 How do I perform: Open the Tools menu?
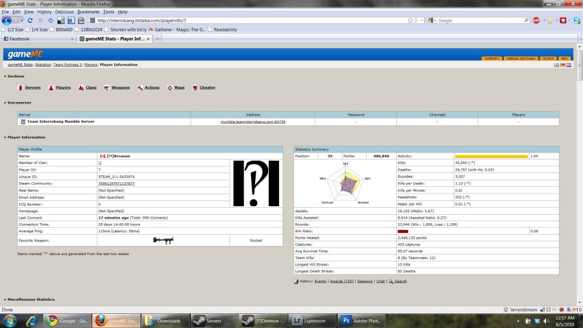[109, 12]
